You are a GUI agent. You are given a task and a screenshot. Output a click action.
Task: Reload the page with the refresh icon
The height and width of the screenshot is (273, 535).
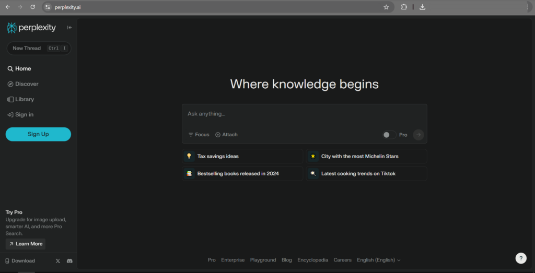(33, 7)
